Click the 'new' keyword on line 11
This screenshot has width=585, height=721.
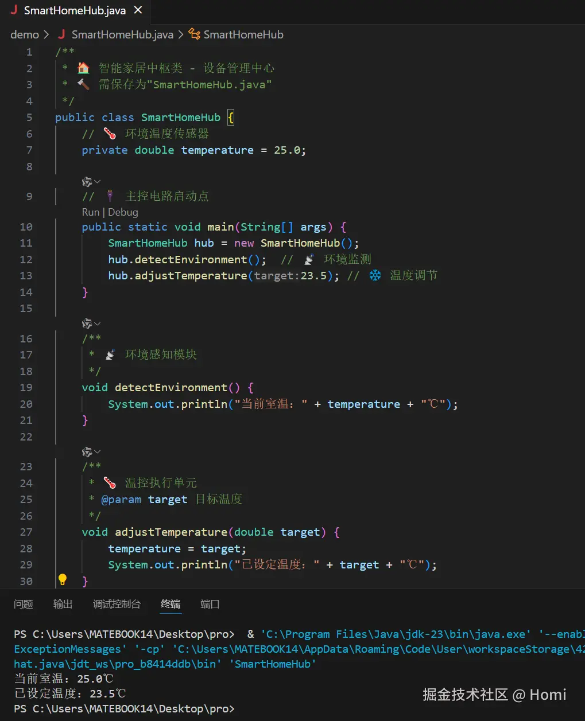click(244, 243)
